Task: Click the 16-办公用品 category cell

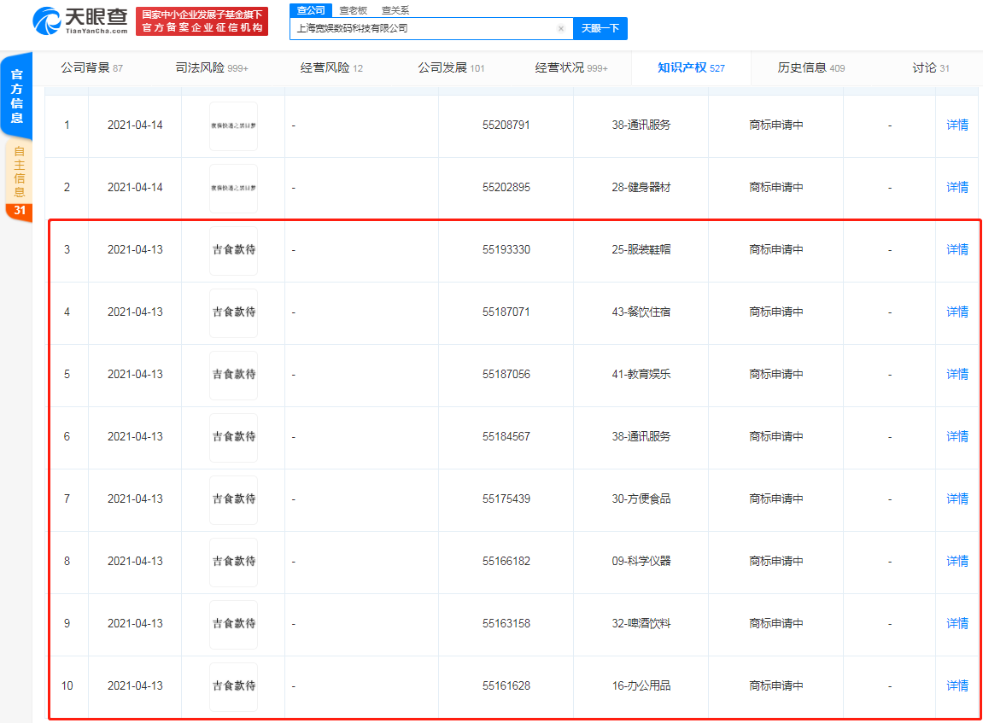Action: pyautogui.click(x=641, y=686)
